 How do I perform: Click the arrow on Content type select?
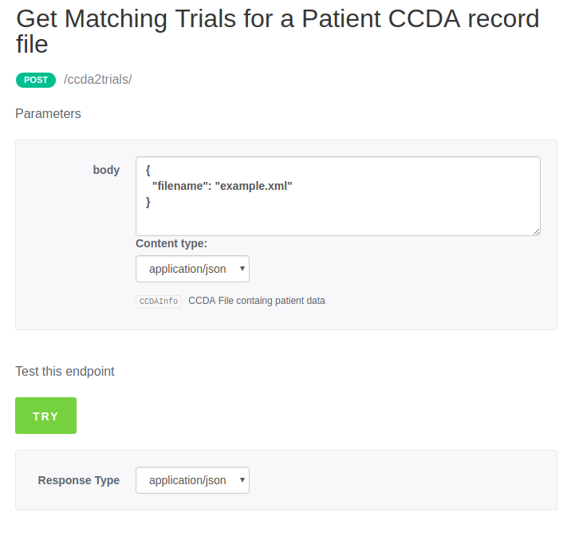[x=242, y=269]
